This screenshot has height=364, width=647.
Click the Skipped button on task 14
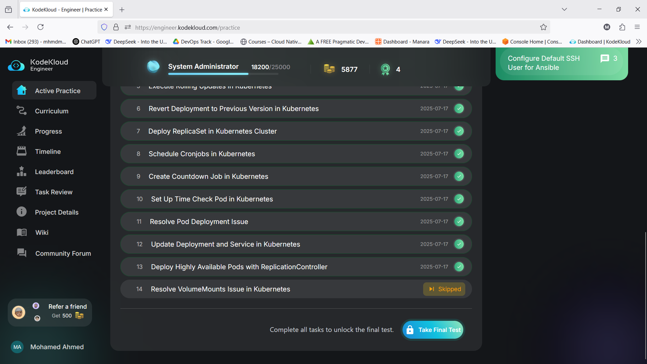(x=444, y=289)
